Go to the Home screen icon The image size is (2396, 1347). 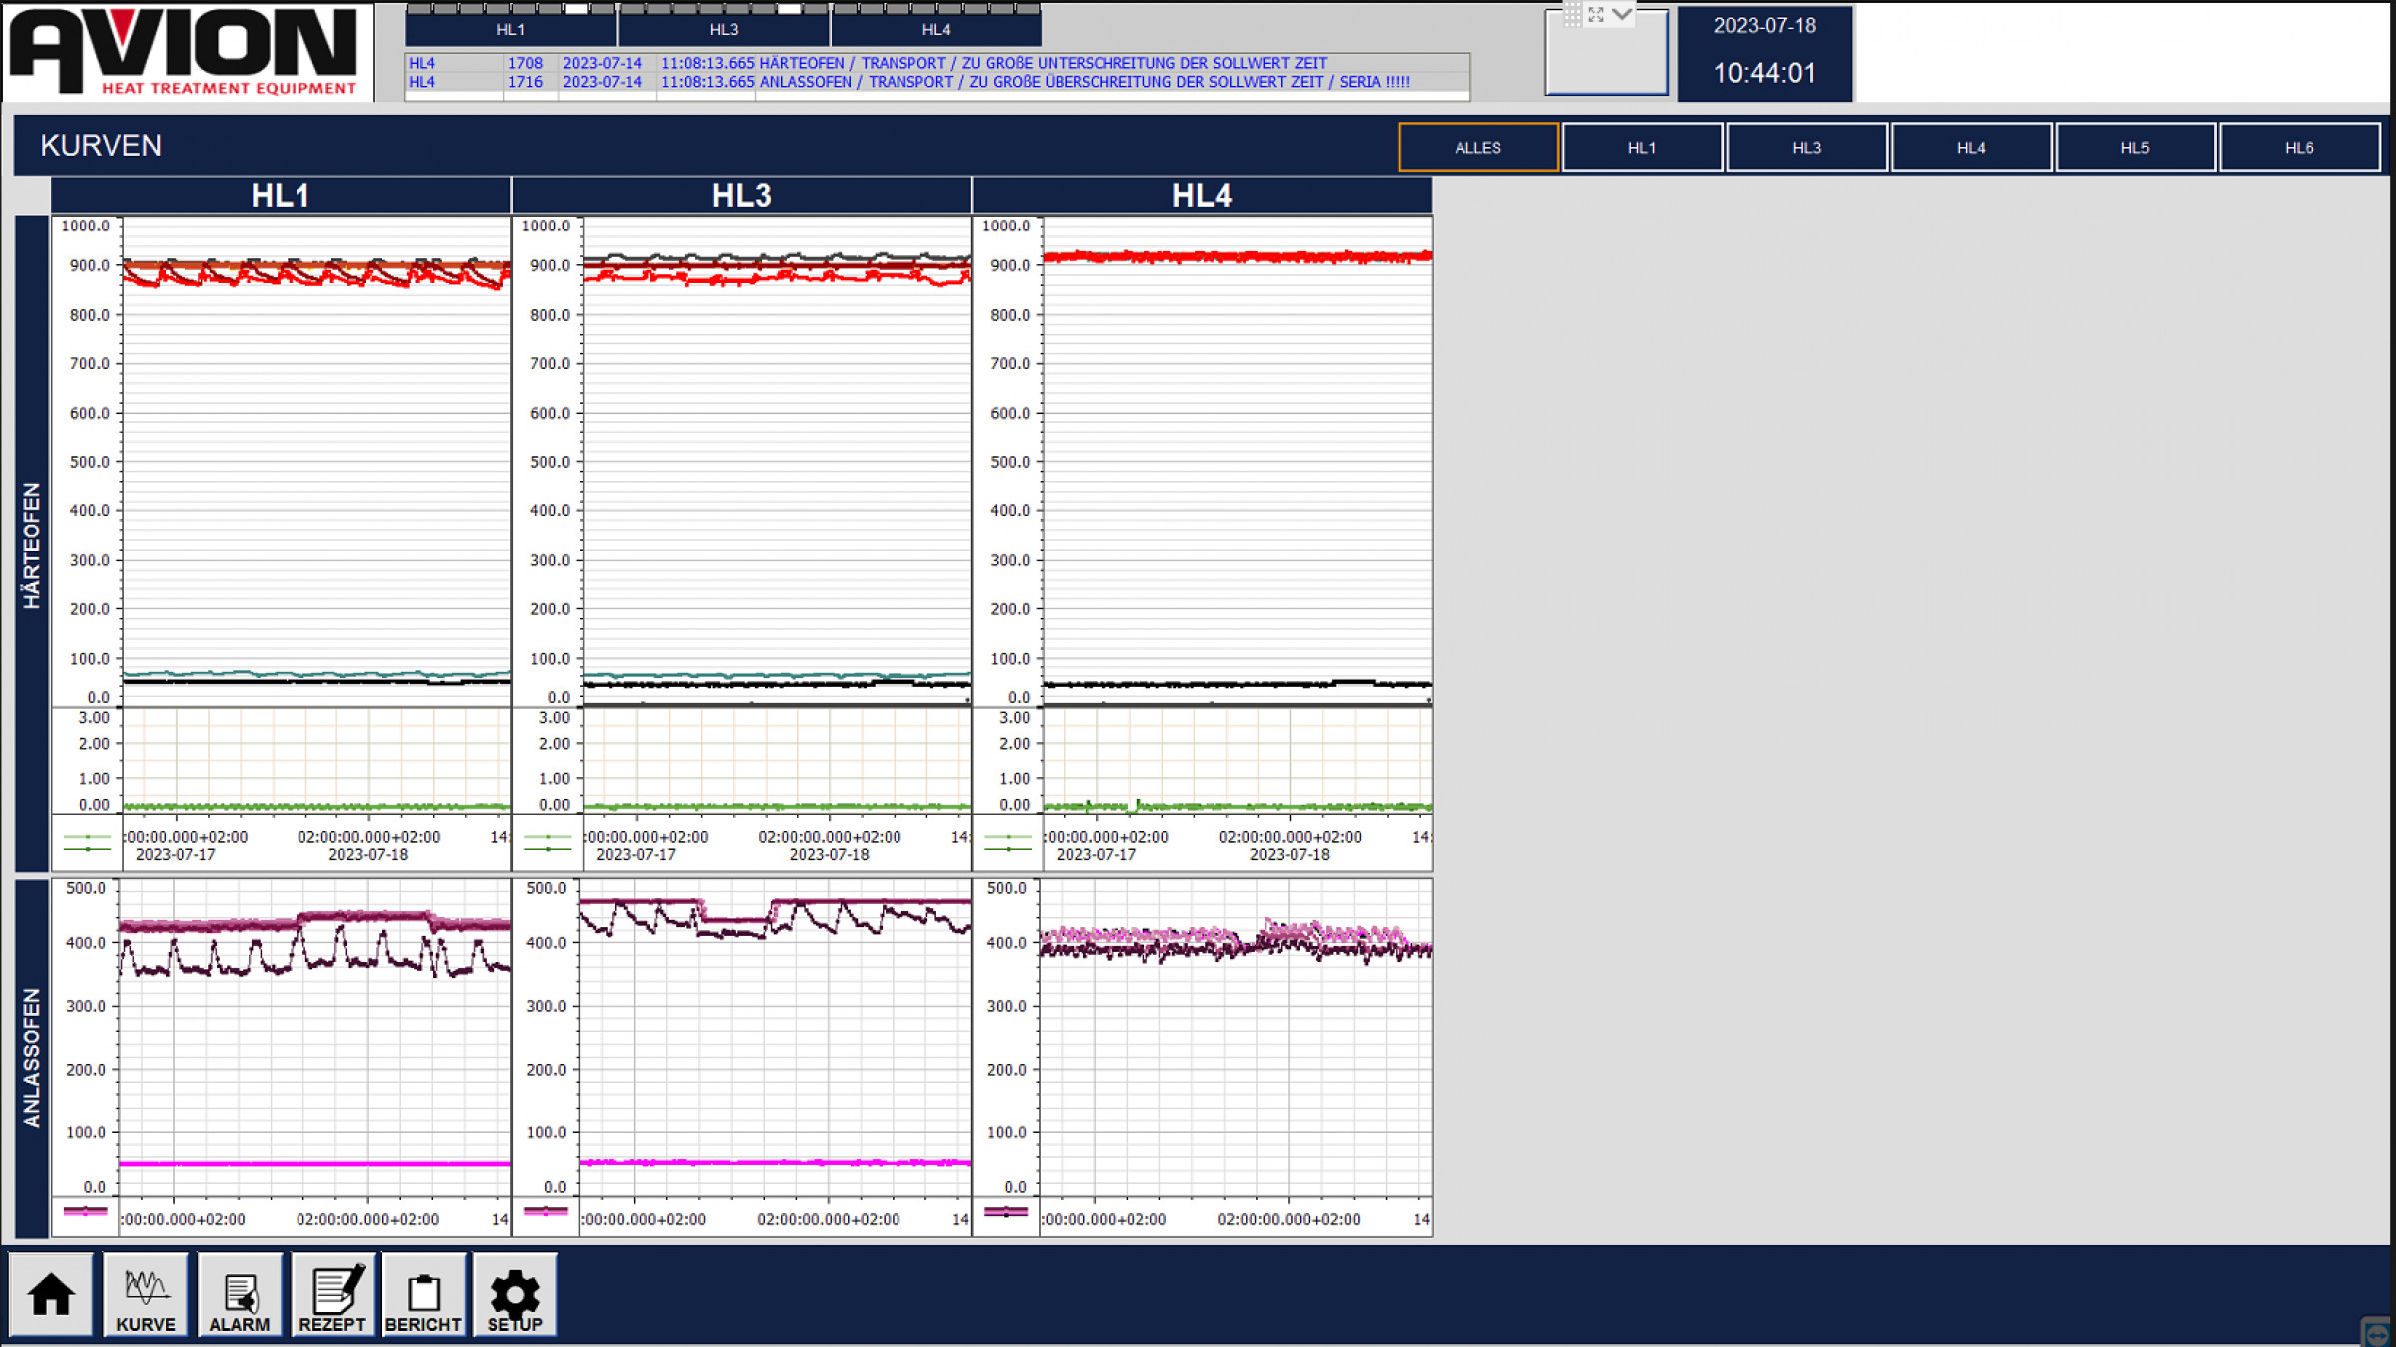[51, 1295]
